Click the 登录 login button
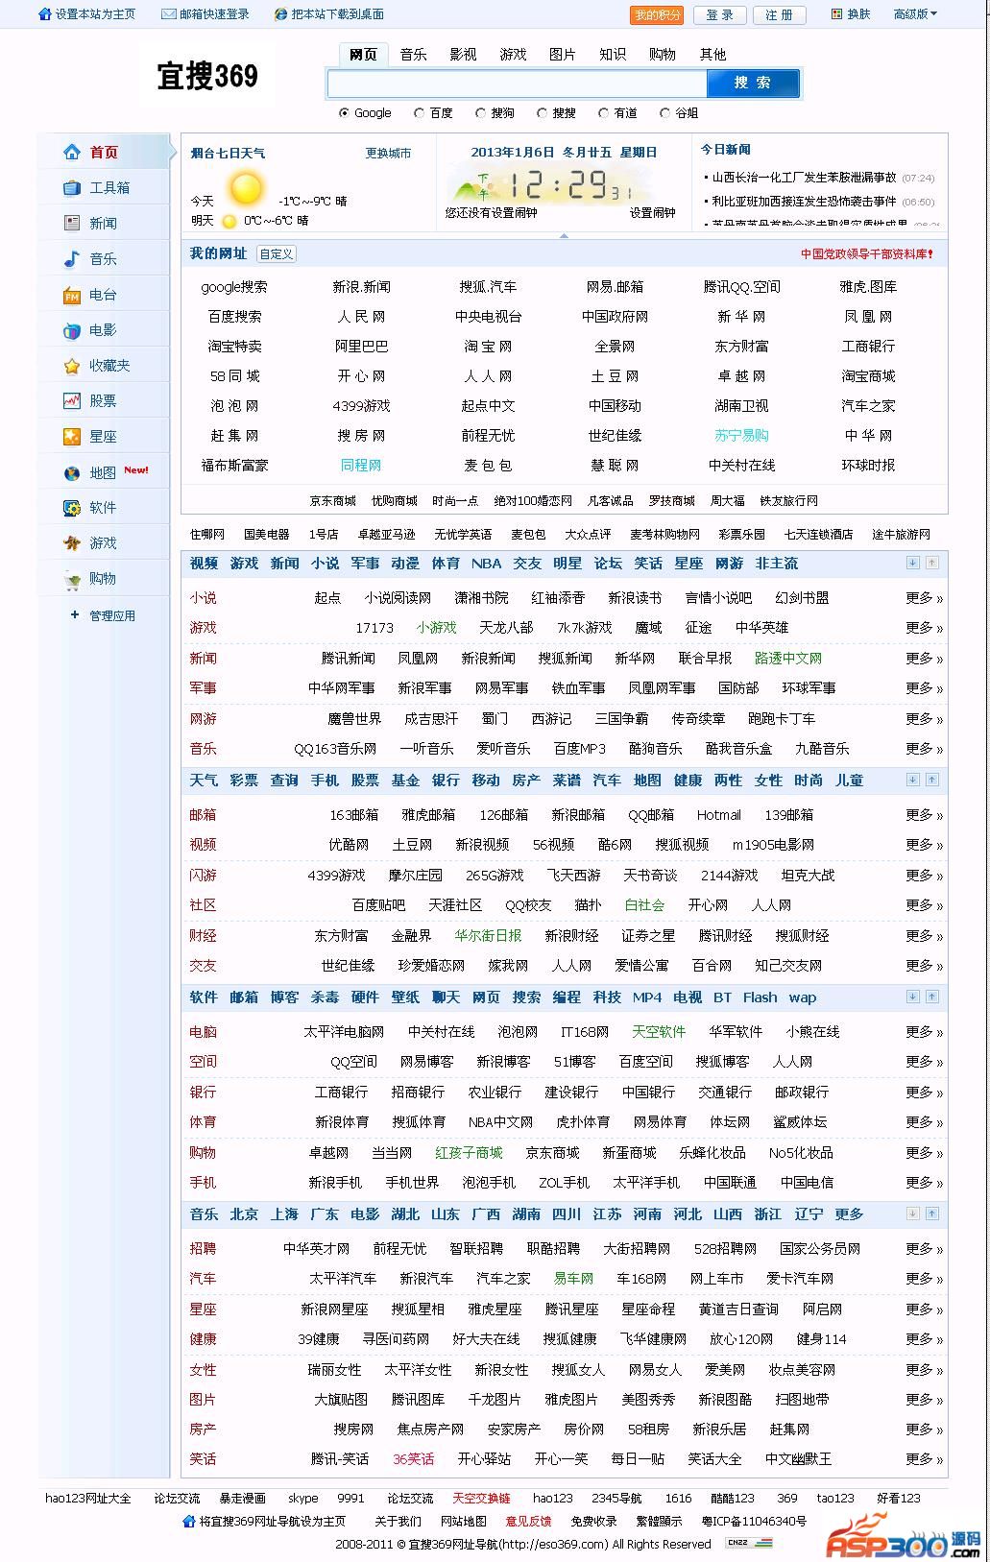 [720, 15]
